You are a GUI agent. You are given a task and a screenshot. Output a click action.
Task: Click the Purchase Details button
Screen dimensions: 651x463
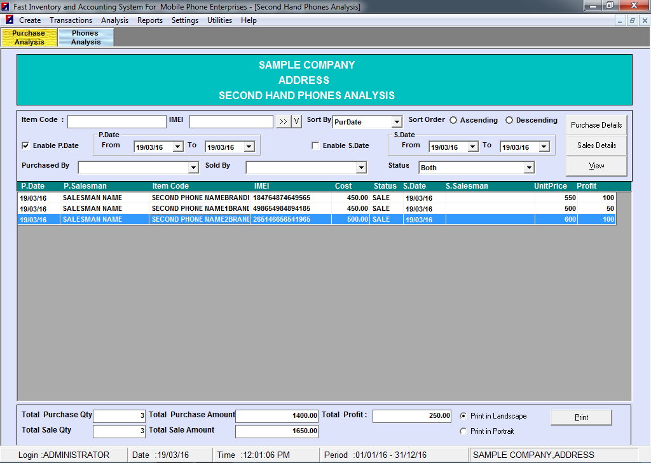[596, 125]
